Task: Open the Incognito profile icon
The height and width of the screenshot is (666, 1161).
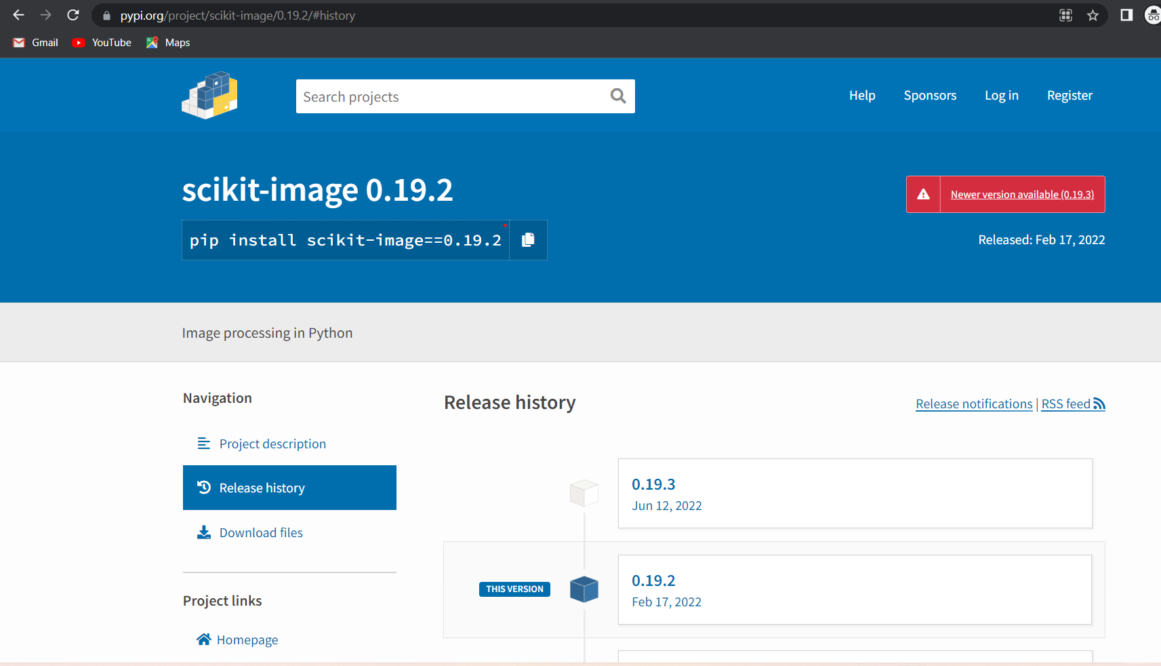Action: point(1152,15)
